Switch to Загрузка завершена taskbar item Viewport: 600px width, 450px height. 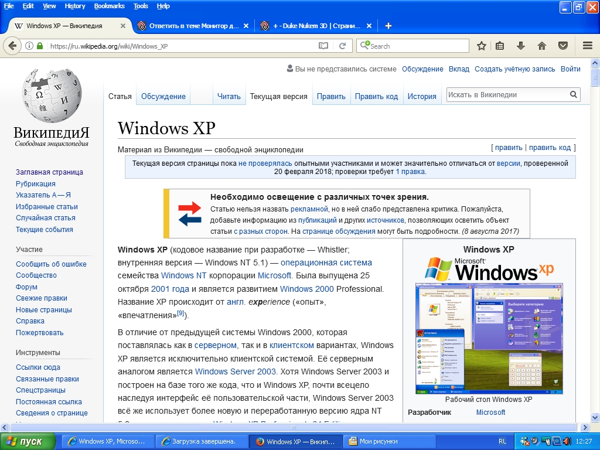click(202, 441)
